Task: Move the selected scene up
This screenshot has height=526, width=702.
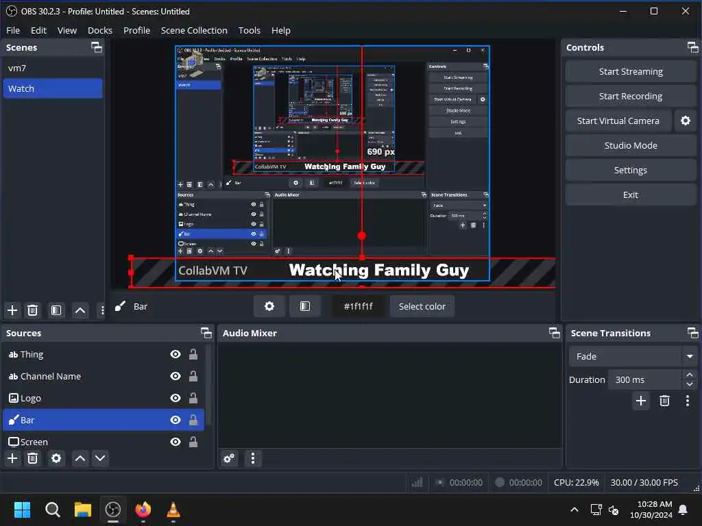Action: click(80, 310)
